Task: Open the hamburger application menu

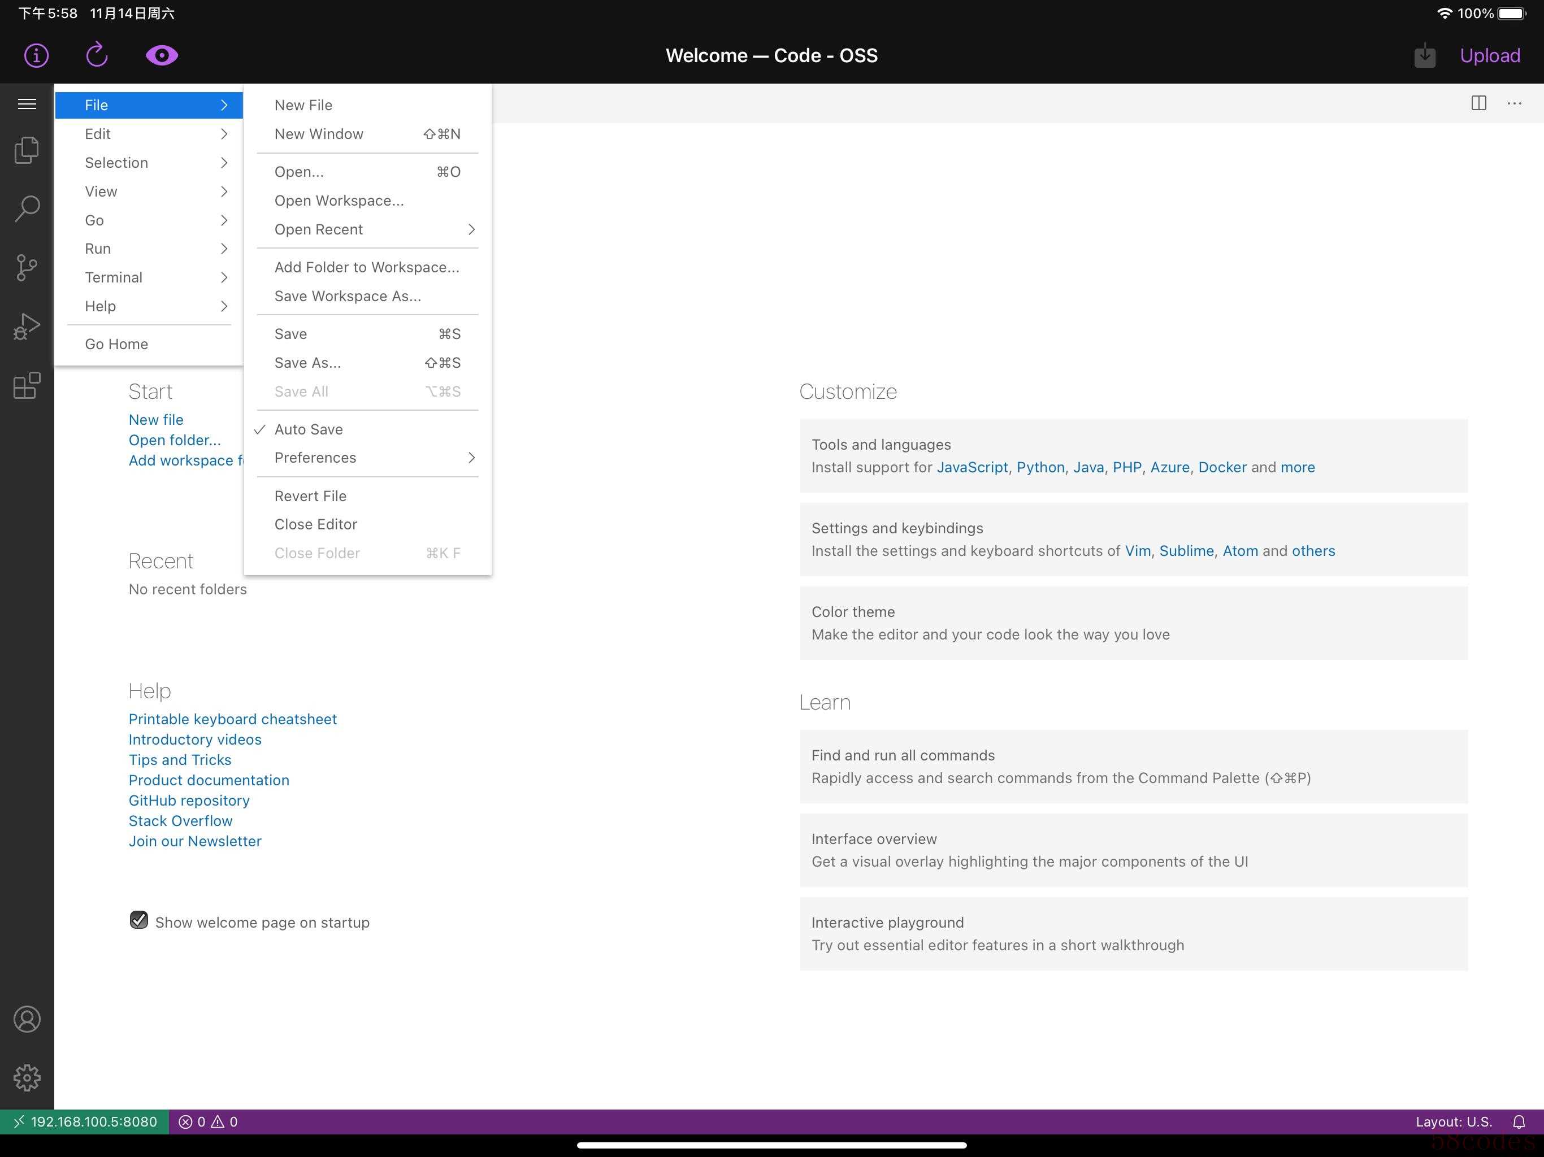Action: point(27,104)
